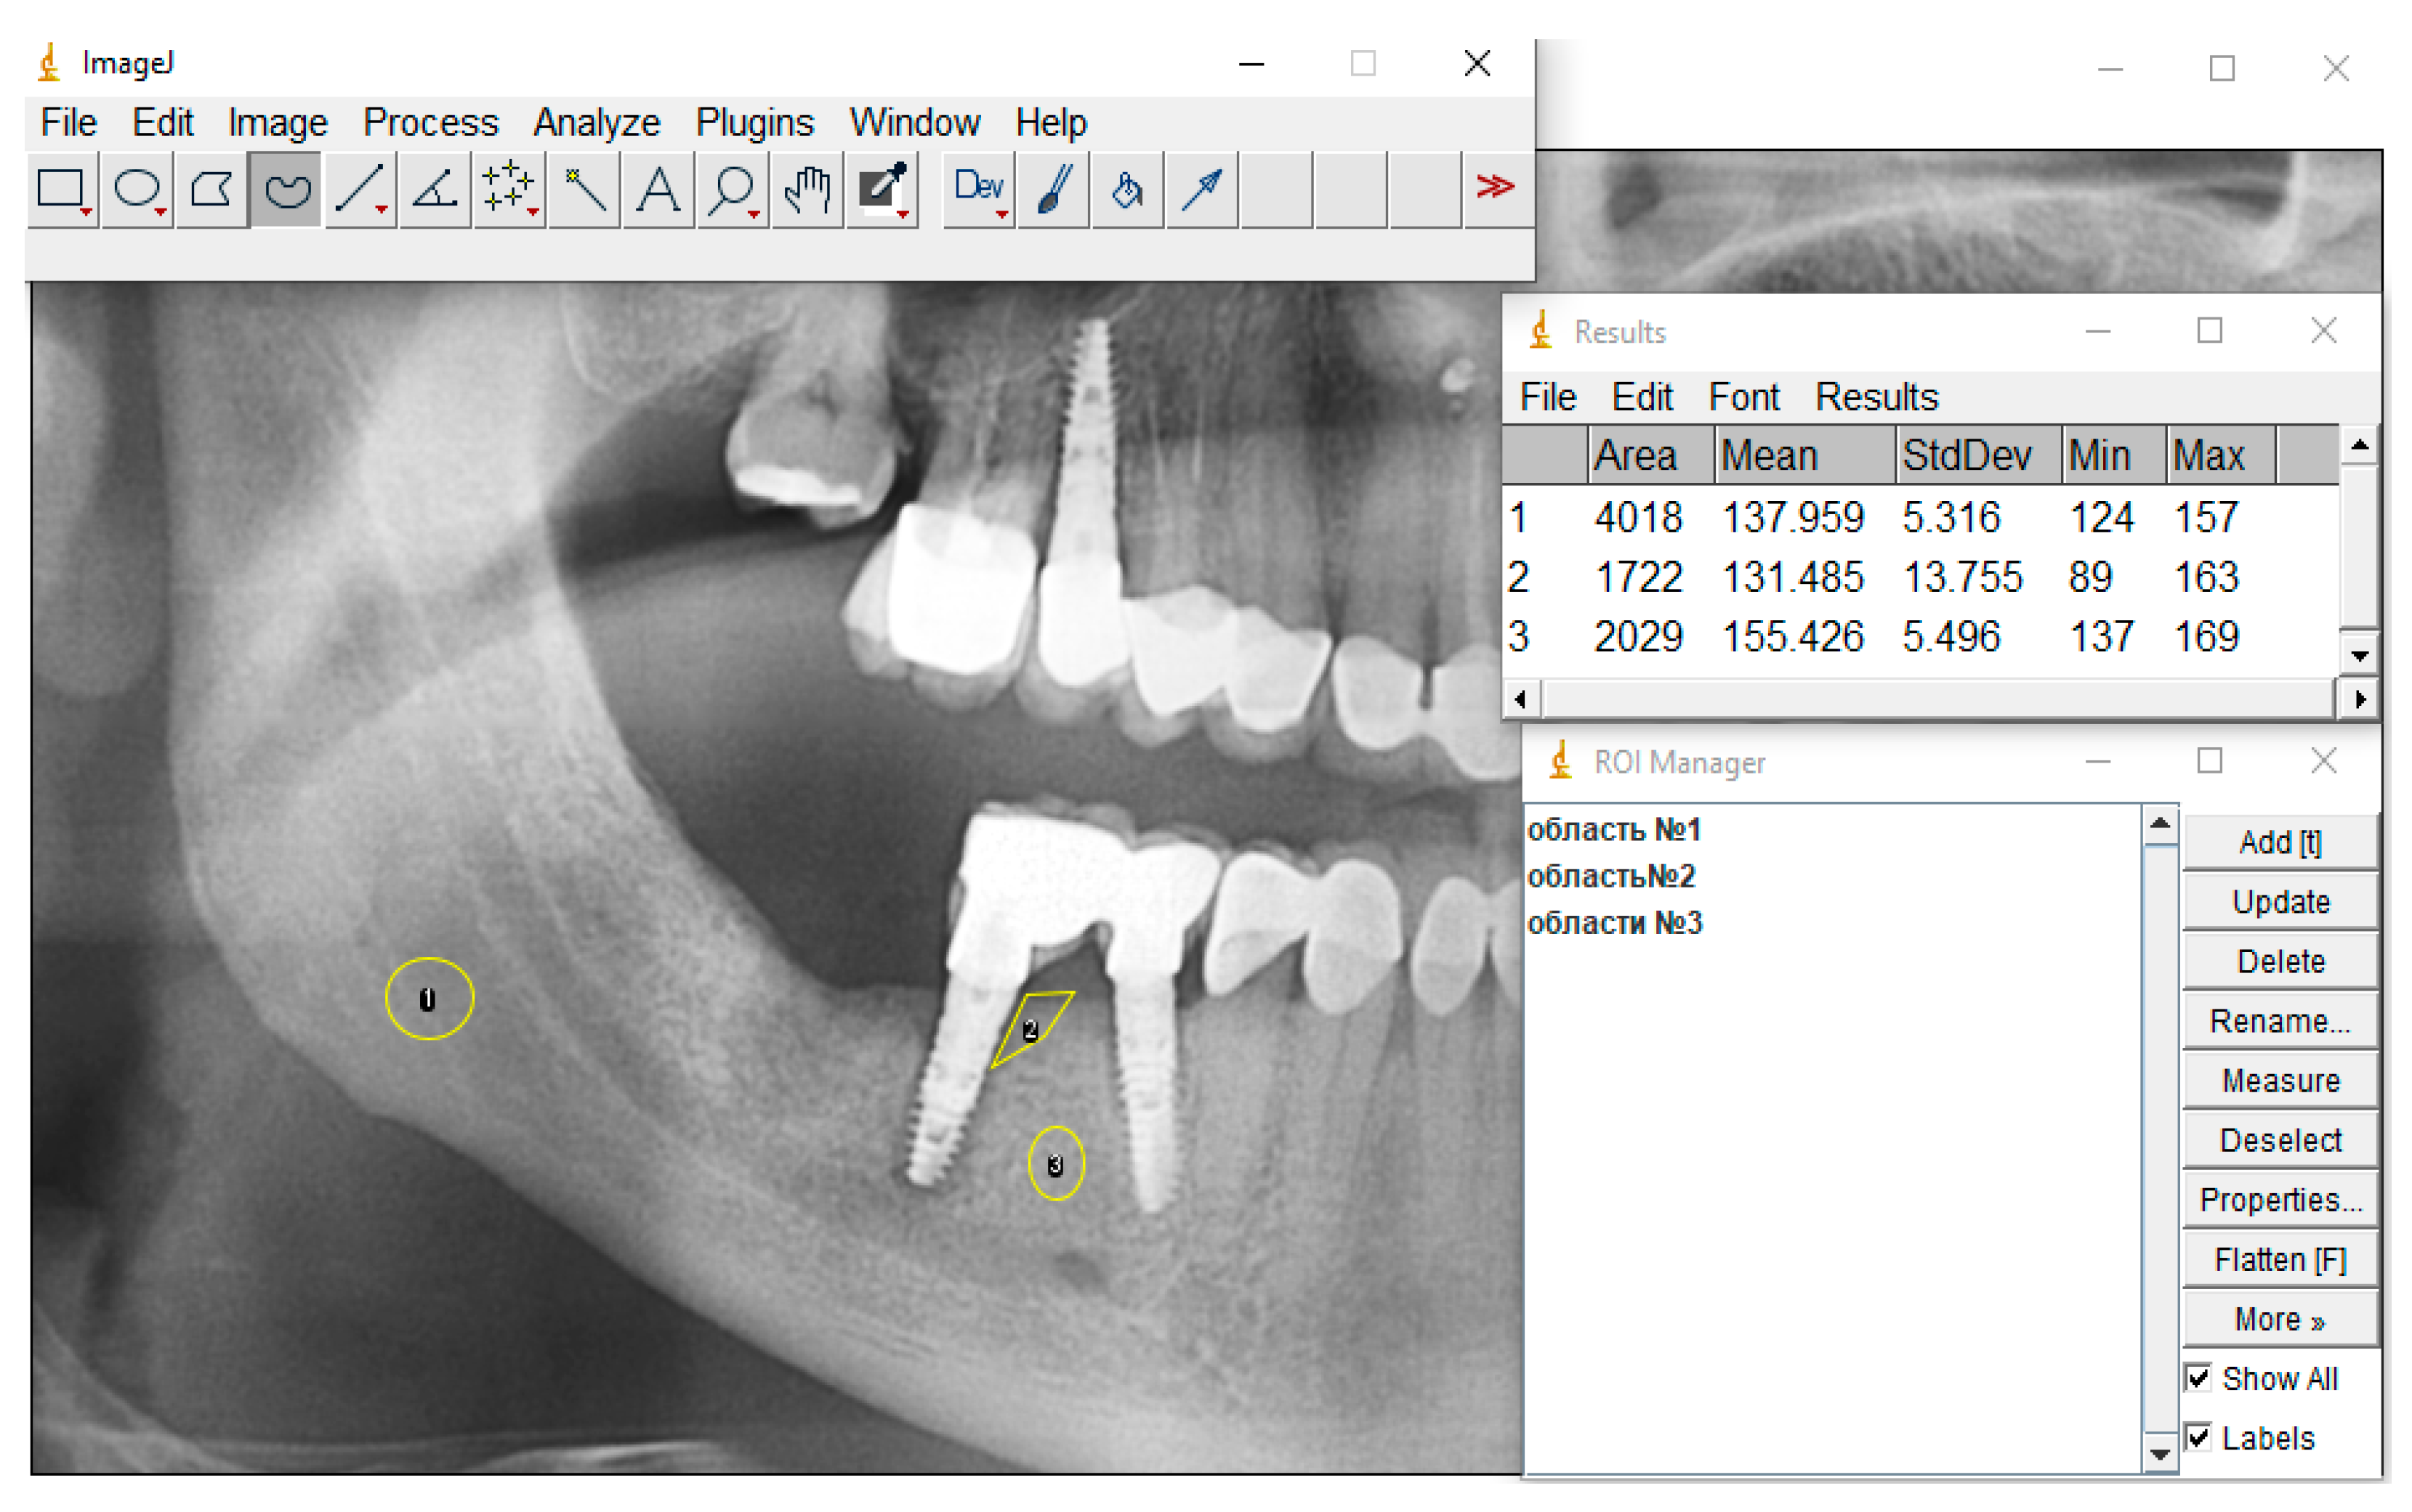This screenshot has height=1512, width=2412.
Task: Disable the Labels checkbox
Action: point(2197,1438)
